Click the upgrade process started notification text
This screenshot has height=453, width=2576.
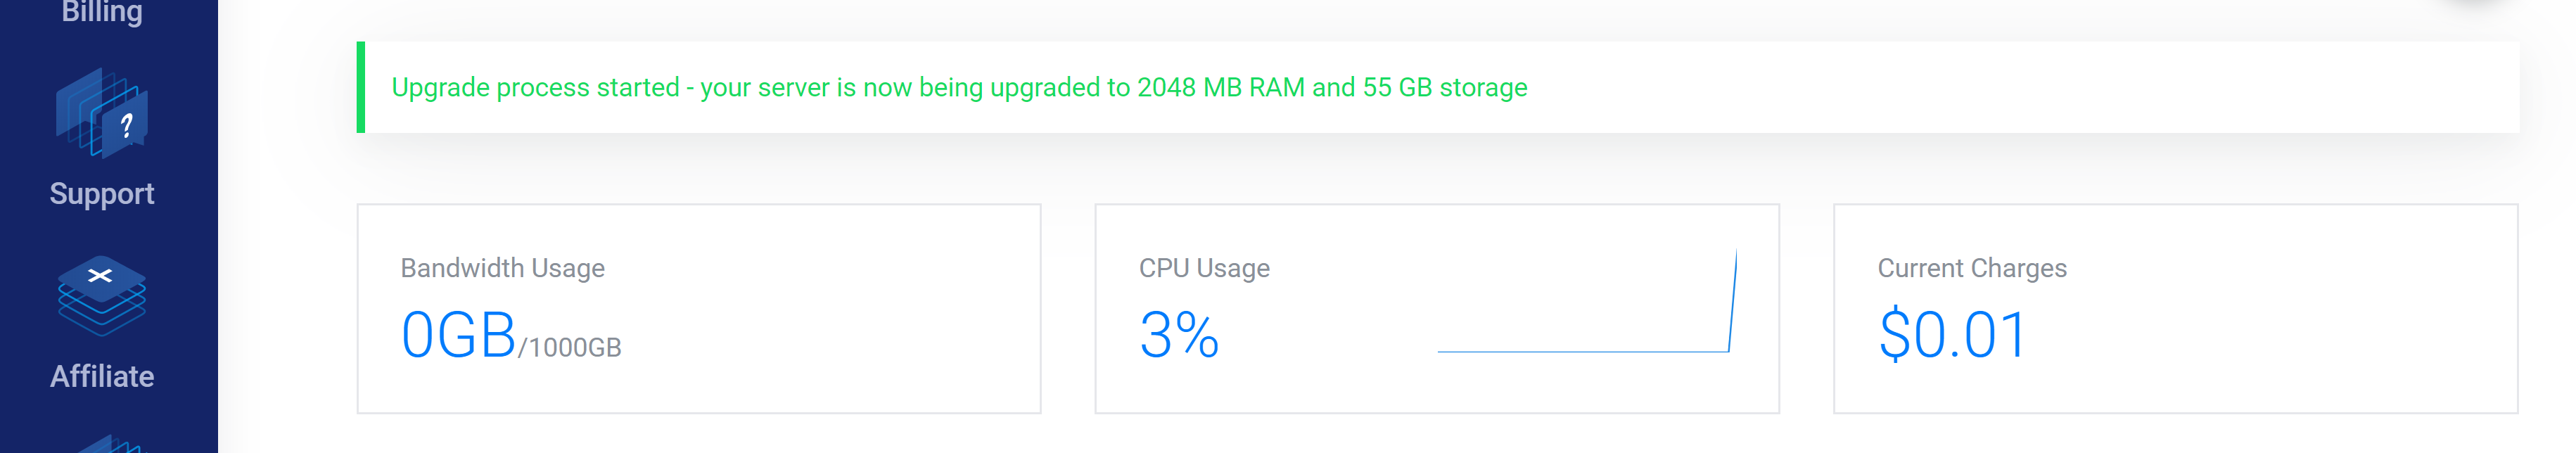[x=959, y=88]
